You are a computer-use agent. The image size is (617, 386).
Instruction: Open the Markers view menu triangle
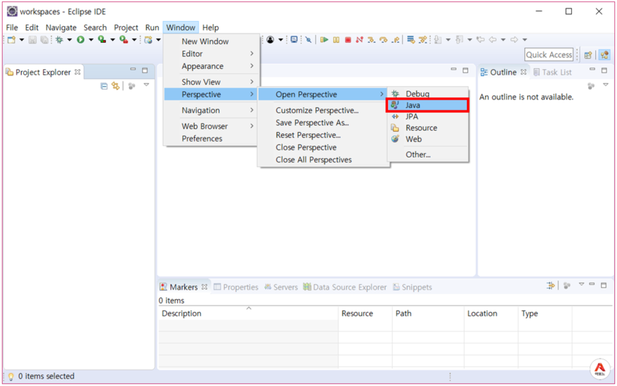point(581,284)
